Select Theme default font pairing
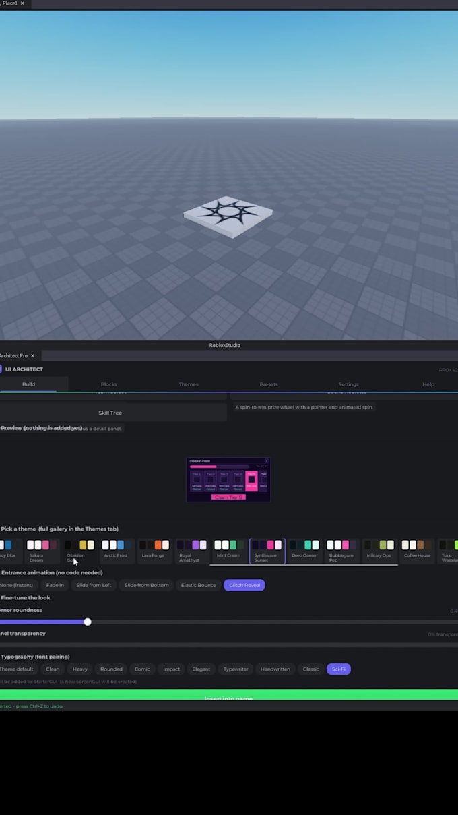 18,669
